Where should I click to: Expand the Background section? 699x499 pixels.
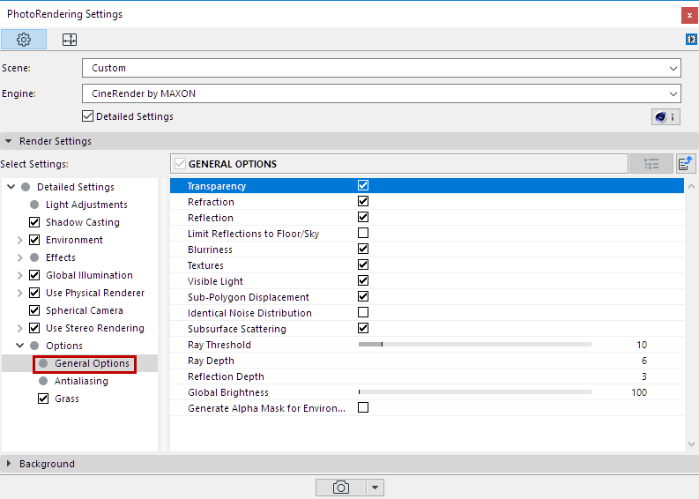pos(9,464)
